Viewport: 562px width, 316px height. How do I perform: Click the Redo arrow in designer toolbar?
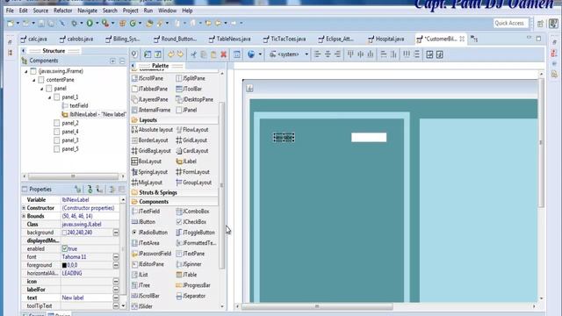[180, 54]
